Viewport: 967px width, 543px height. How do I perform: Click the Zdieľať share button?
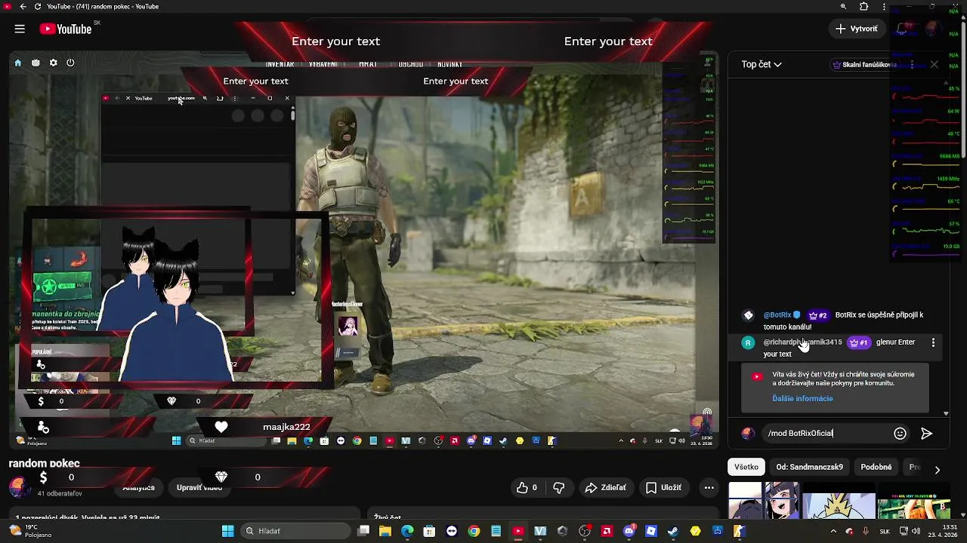[x=605, y=488]
